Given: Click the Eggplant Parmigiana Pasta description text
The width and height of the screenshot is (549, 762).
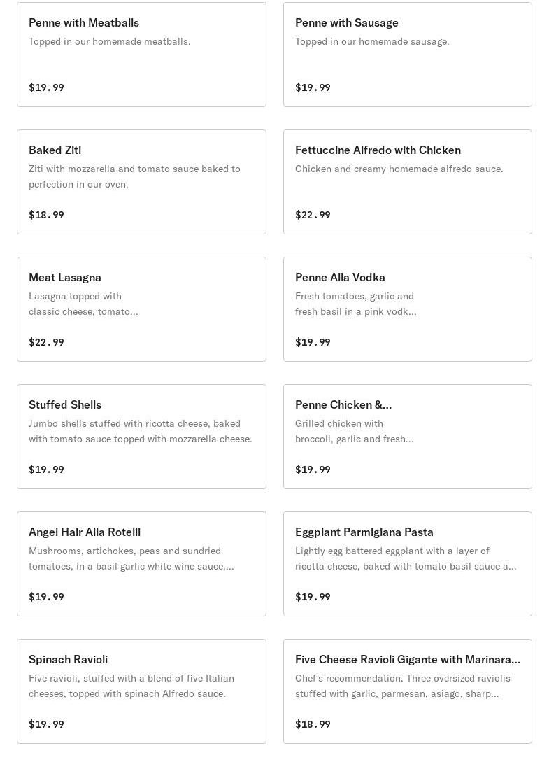Looking at the screenshot, I should pyautogui.click(x=406, y=558).
